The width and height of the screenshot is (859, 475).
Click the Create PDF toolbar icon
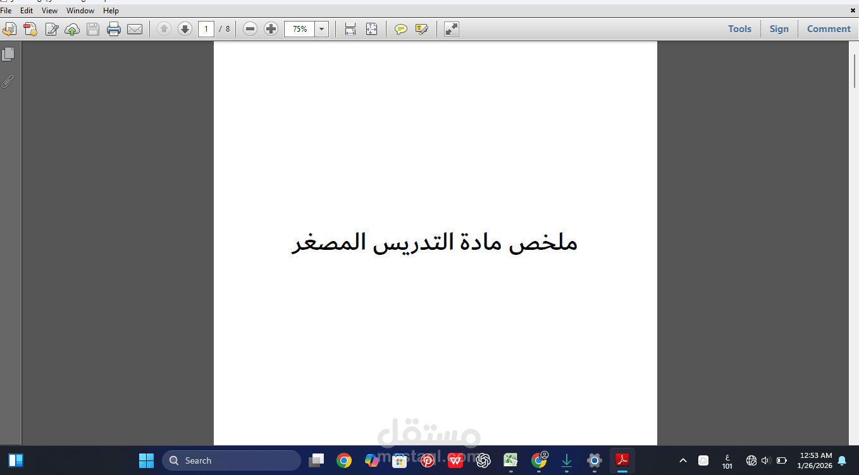pyautogui.click(x=30, y=29)
